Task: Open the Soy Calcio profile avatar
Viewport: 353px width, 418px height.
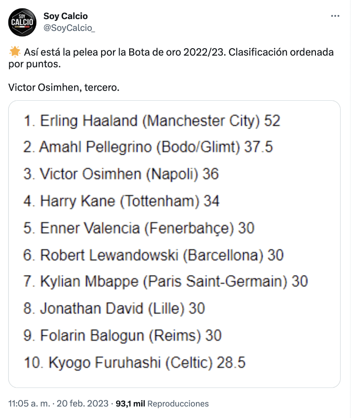Action: pos(22,22)
